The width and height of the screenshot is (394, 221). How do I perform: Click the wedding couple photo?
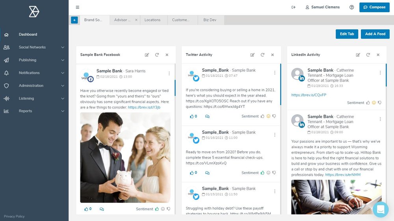125,158
